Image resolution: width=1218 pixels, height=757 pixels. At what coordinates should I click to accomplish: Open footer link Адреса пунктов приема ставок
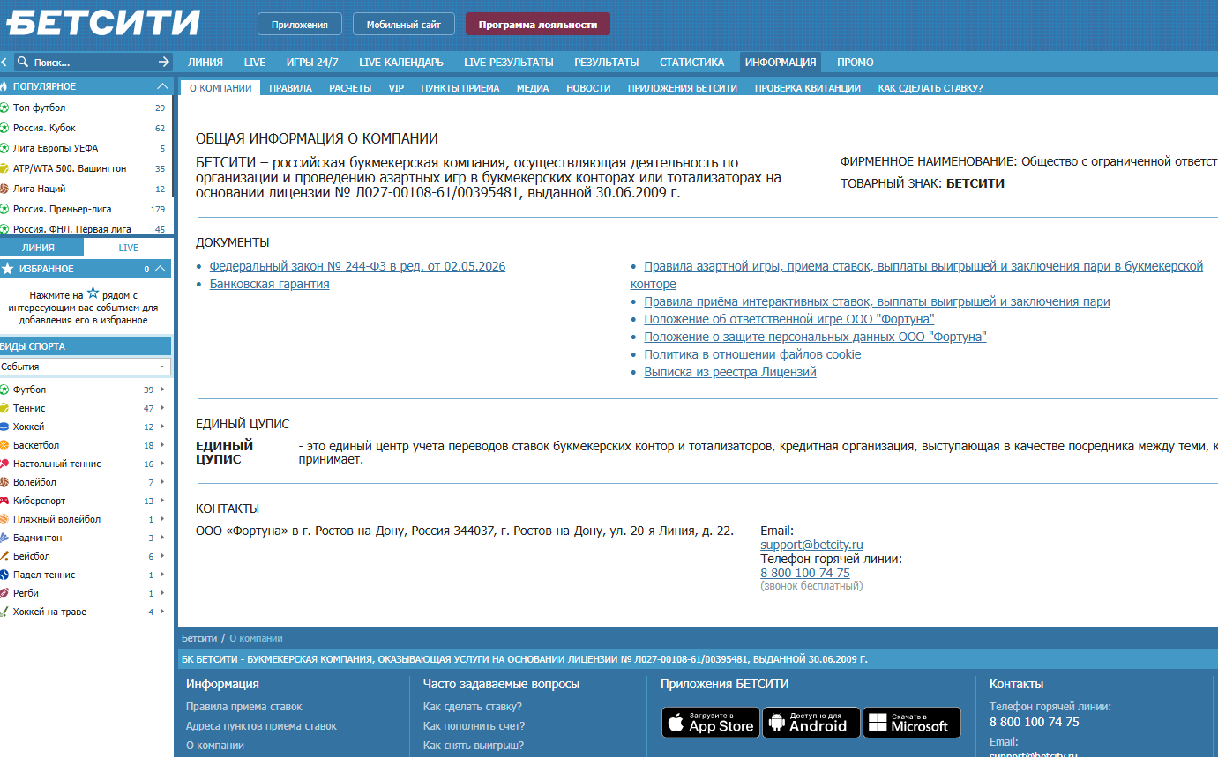click(x=261, y=726)
